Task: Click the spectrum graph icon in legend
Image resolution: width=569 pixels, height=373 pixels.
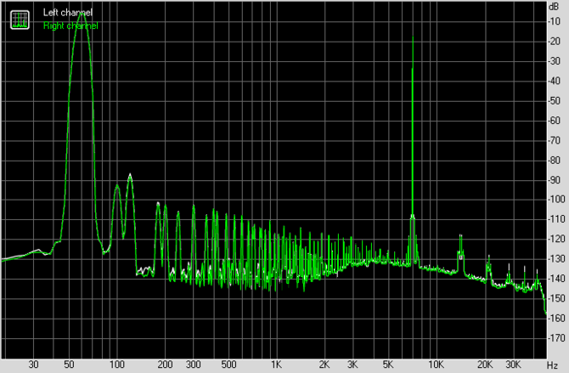Action: pyautogui.click(x=20, y=20)
